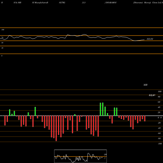Click the '(Dharamsi Morarji Chem Ltd)' company name
The image size is (163, 163).
click(147, 3)
